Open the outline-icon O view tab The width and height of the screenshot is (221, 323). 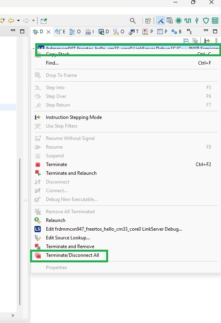pyautogui.click(x=75, y=32)
